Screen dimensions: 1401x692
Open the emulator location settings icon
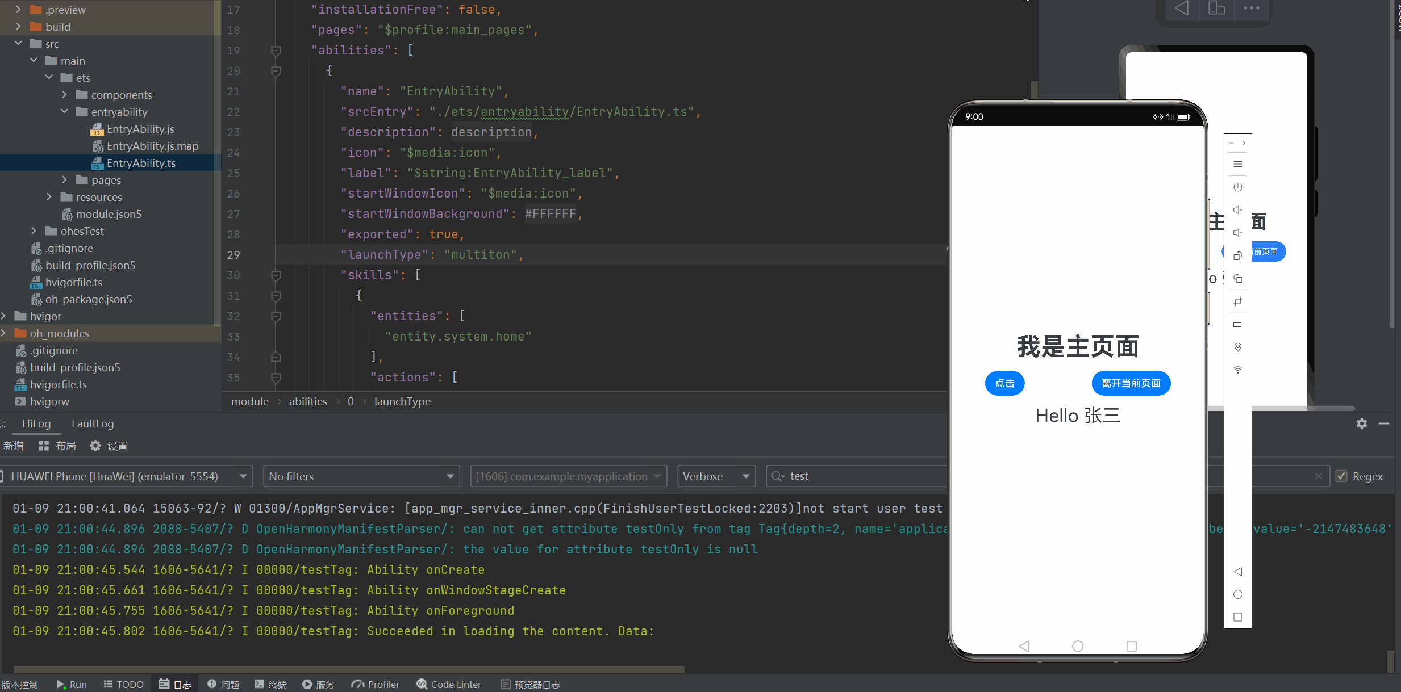pyautogui.click(x=1238, y=347)
